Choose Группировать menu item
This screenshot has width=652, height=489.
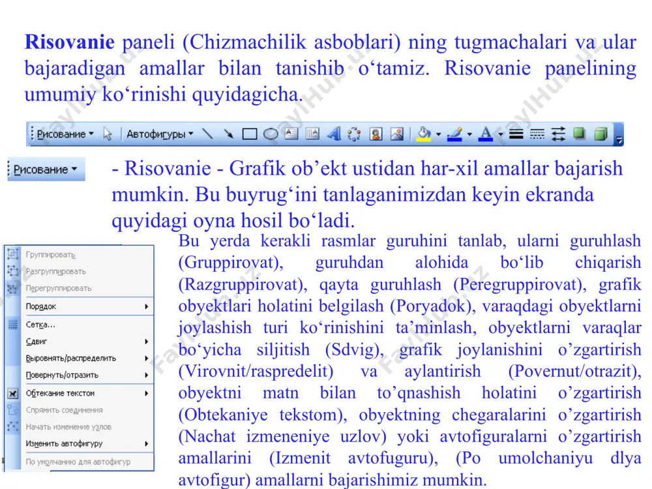(80, 254)
